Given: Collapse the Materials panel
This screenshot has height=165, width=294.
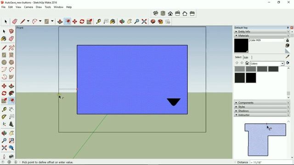Looking at the screenshot, I should pyautogui.click(x=262, y=36).
